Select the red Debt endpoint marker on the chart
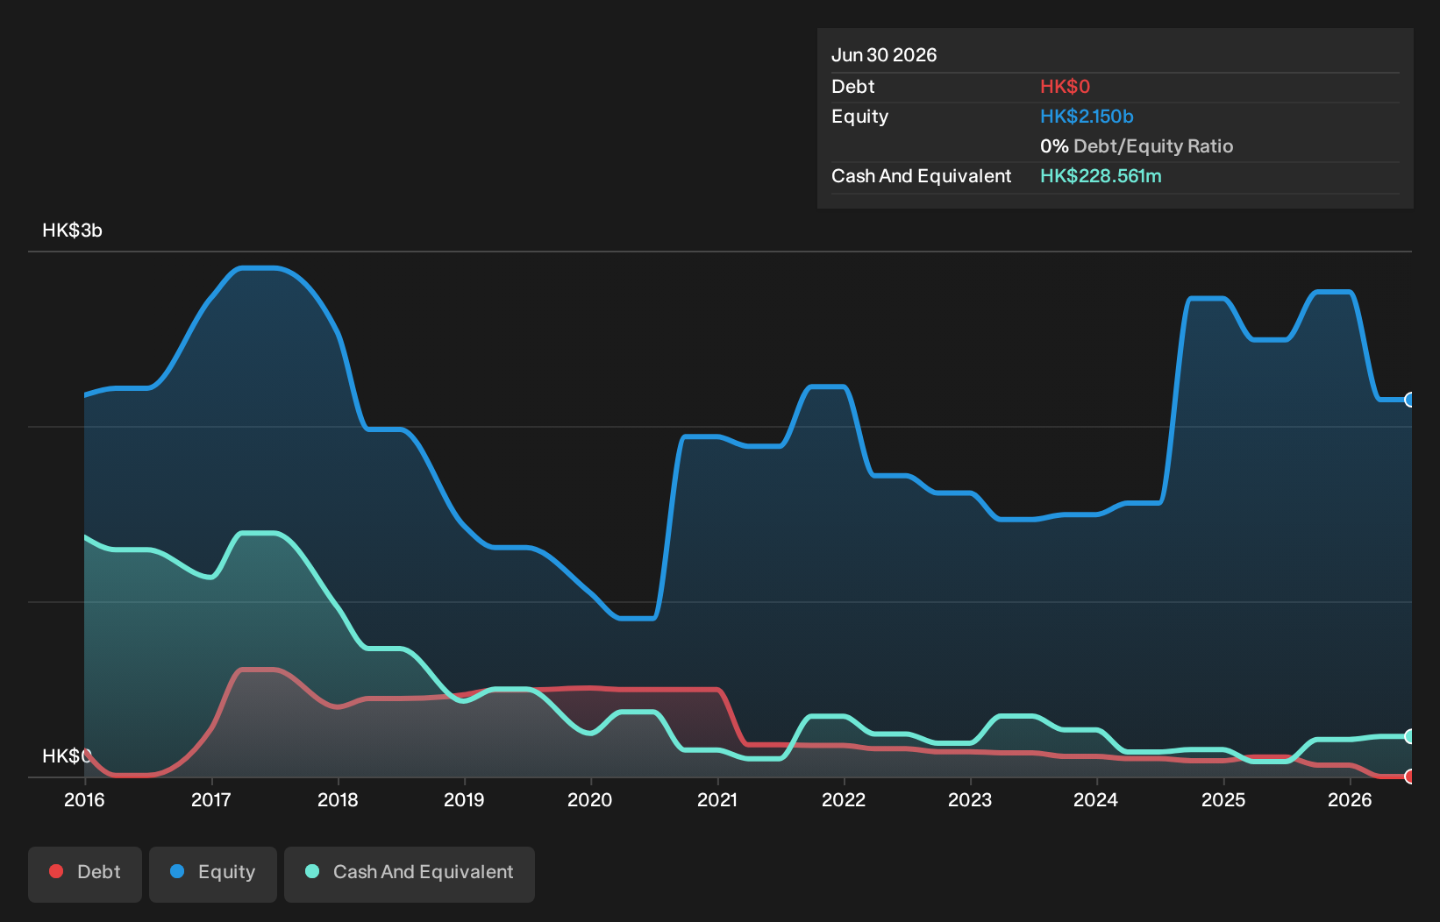 1410,777
